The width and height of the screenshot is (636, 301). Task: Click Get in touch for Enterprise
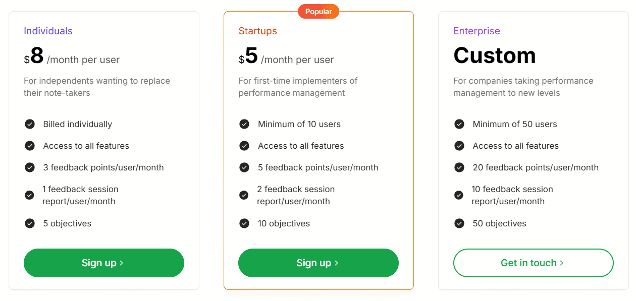coord(533,263)
